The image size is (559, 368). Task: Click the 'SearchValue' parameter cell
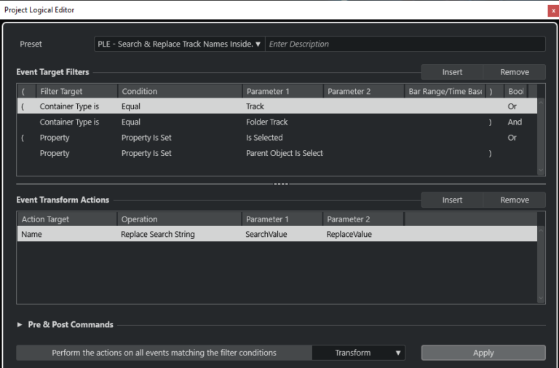coord(266,235)
